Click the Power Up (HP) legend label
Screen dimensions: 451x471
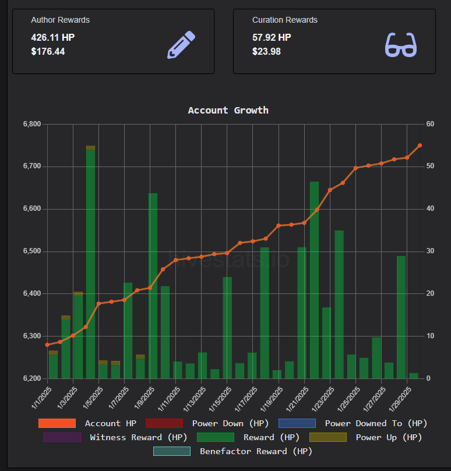pyautogui.click(x=389, y=437)
